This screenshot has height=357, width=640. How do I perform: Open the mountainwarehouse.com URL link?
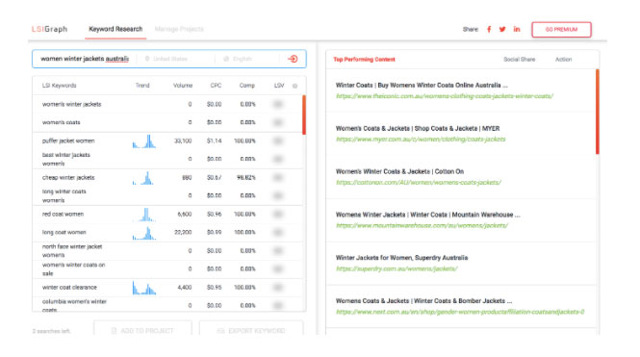422,225
